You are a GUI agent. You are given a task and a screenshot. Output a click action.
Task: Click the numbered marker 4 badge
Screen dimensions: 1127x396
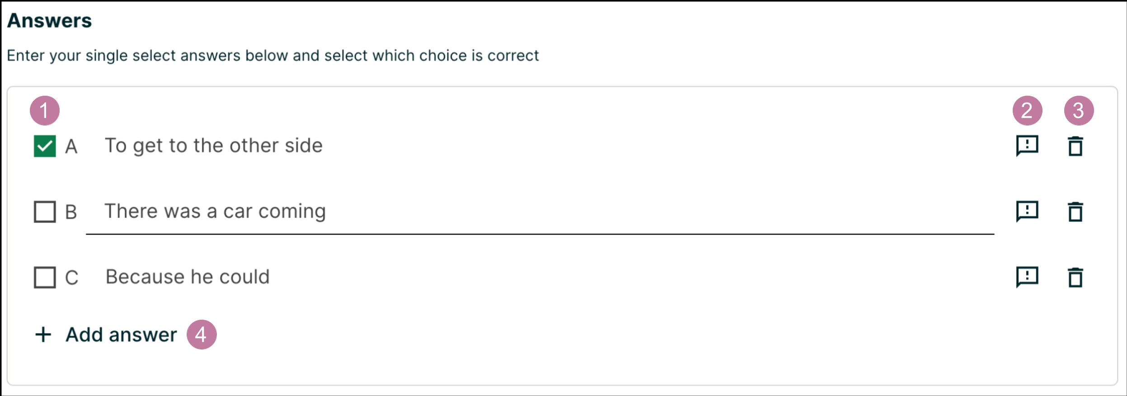click(x=202, y=335)
